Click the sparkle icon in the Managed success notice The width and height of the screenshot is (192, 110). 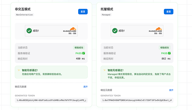104,70
